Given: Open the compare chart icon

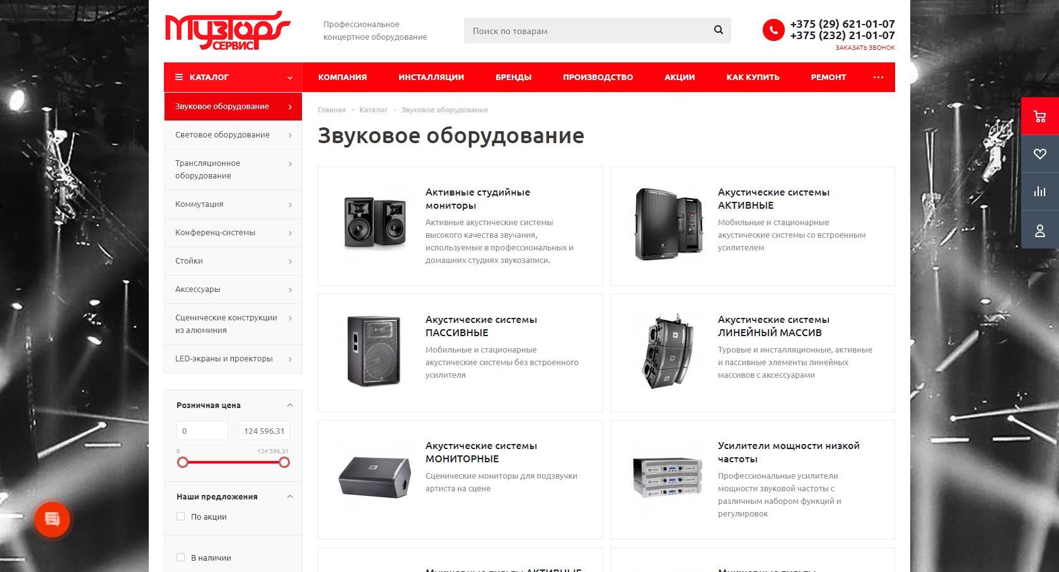Looking at the screenshot, I should pos(1039,192).
